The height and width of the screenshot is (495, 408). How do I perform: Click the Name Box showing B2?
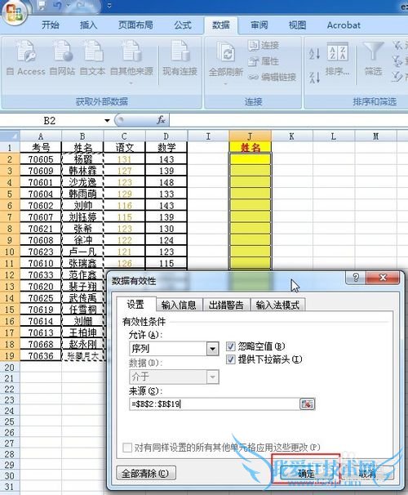click(50, 120)
